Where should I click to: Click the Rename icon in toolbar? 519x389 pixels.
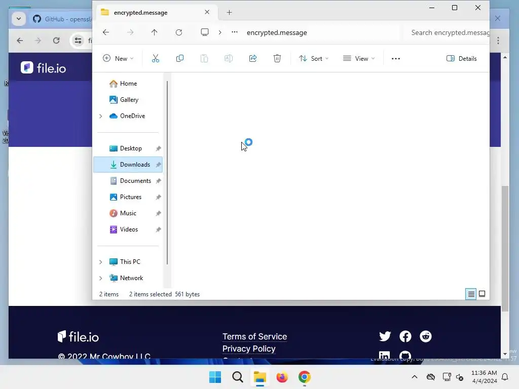tap(229, 59)
